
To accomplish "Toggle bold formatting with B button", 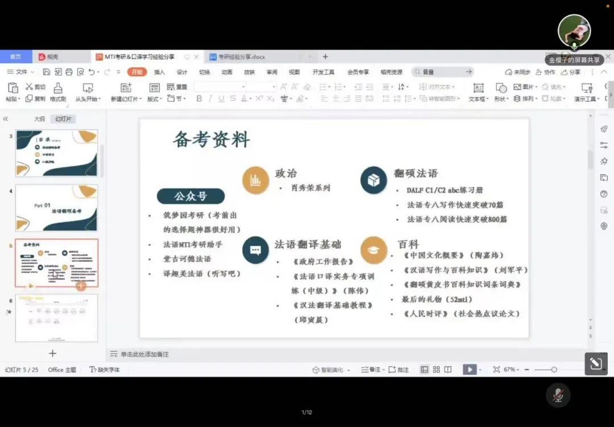I will pyautogui.click(x=199, y=98).
